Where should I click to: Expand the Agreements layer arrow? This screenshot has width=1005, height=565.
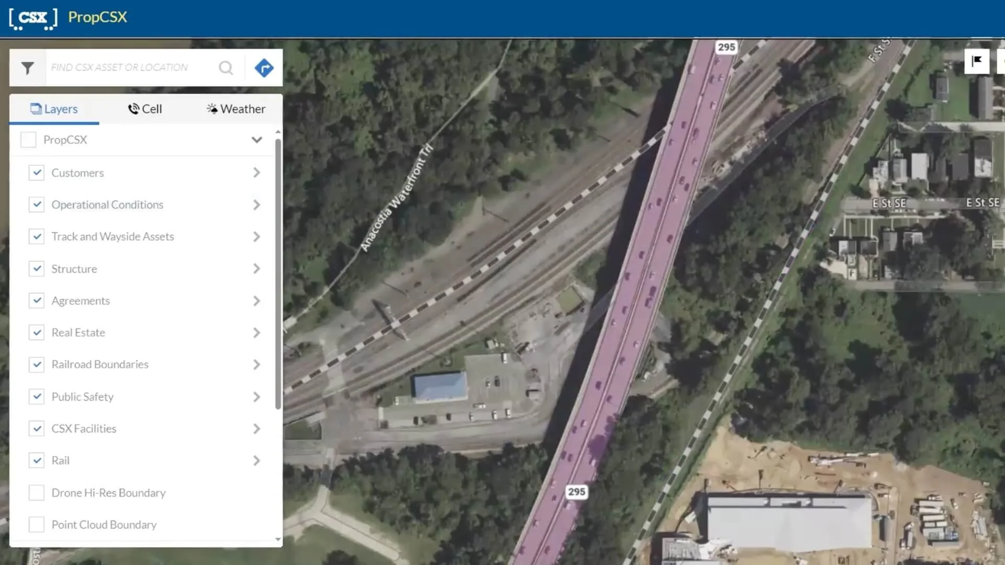point(256,301)
